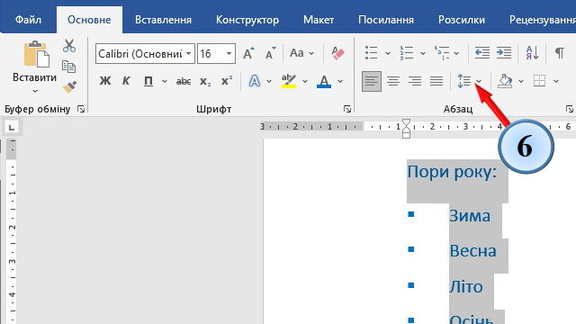Switch to Макет tab
The width and height of the screenshot is (576, 324).
point(319,20)
